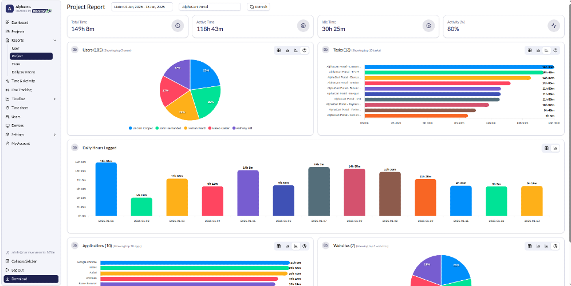The width and height of the screenshot is (571, 286).
Task: Click the Devices monitor icon in sidebar
Action: [x=7, y=125]
